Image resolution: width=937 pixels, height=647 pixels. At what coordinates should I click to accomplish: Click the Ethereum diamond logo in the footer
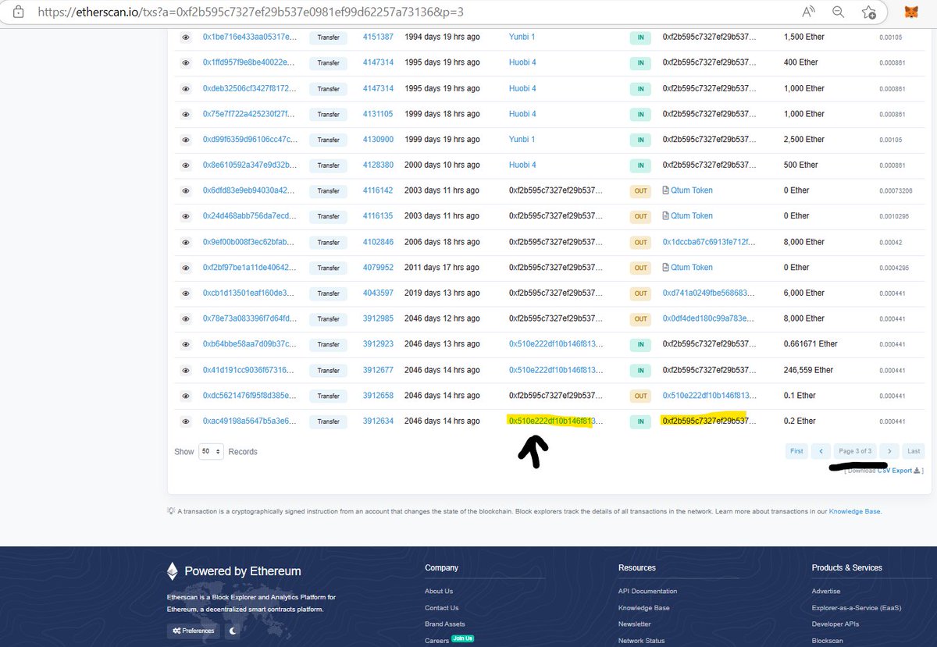[x=173, y=571]
